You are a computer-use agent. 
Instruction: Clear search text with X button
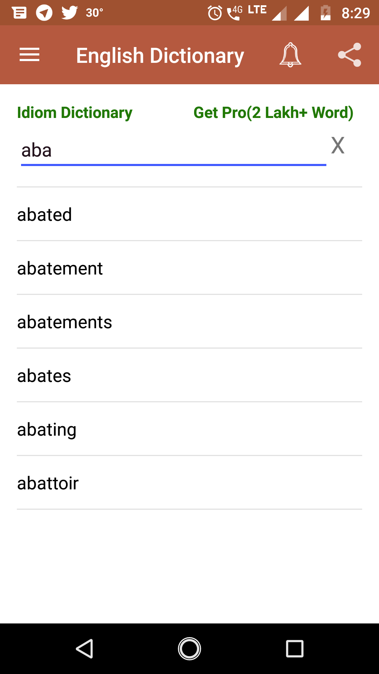tap(338, 145)
